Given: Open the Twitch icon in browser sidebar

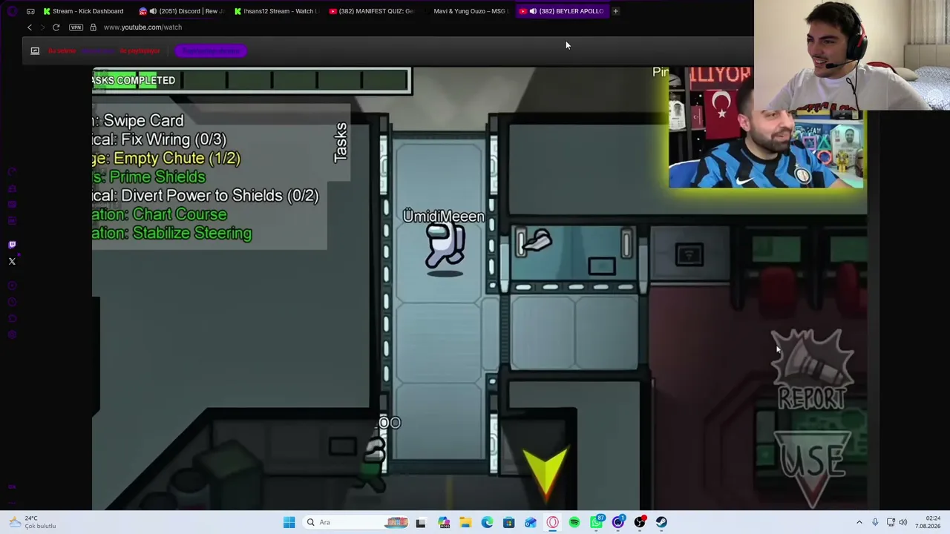Looking at the screenshot, I should click(x=12, y=245).
